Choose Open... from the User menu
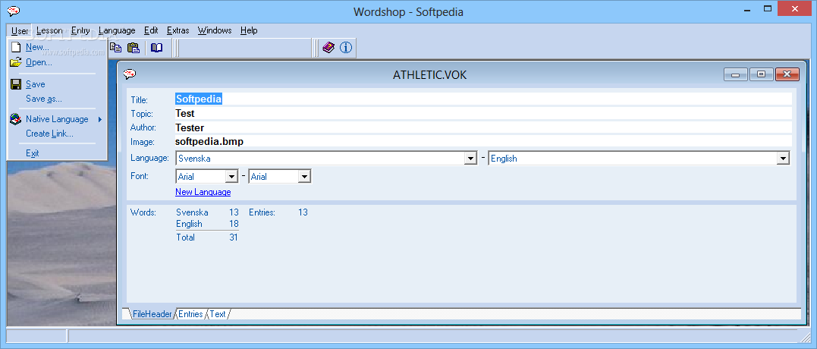The image size is (817, 349). tap(58, 62)
